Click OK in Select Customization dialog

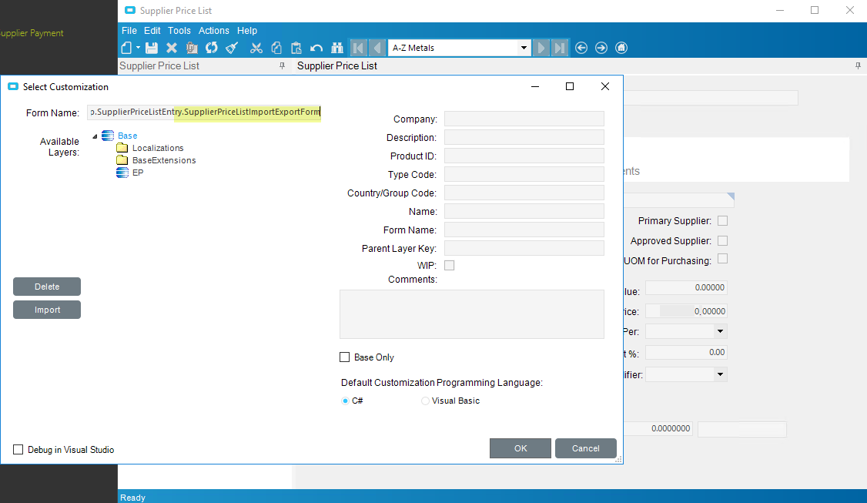click(x=521, y=448)
